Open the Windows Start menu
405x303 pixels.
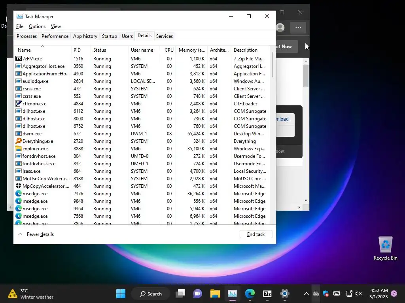[121, 294]
